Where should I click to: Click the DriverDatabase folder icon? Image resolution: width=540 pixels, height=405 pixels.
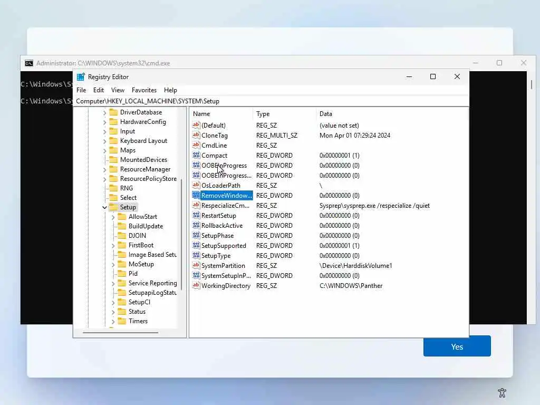click(x=113, y=112)
